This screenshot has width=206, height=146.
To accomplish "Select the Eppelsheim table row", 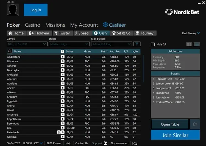I will tap(73, 119).
